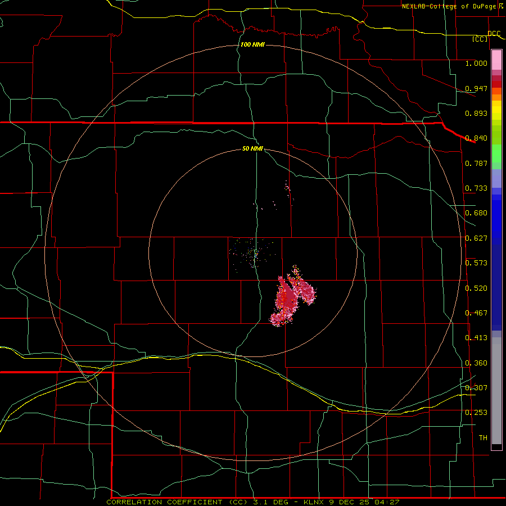Click the 0.787 color scale value
506x506 pixels.
click(x=476, y=163)
